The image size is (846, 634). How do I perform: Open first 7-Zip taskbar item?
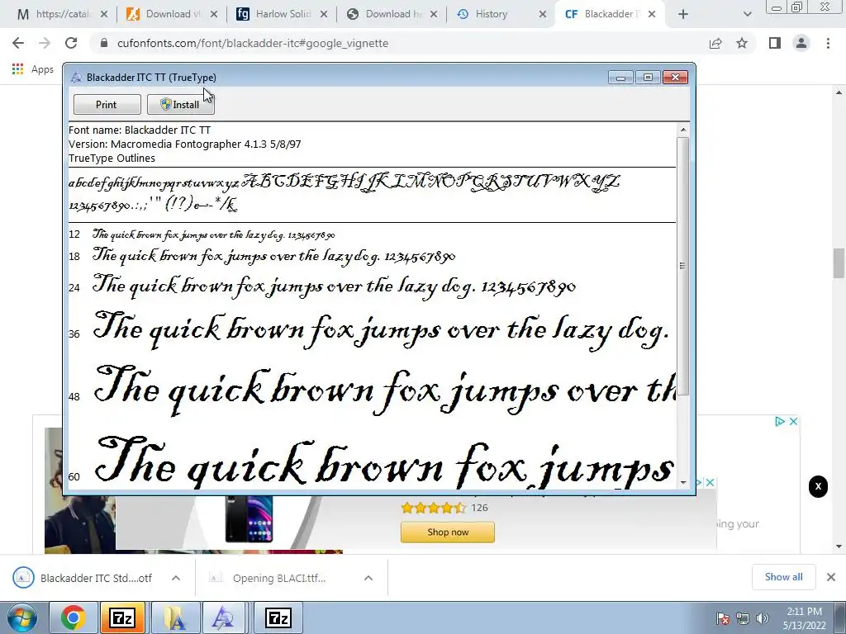pos(122,617)
